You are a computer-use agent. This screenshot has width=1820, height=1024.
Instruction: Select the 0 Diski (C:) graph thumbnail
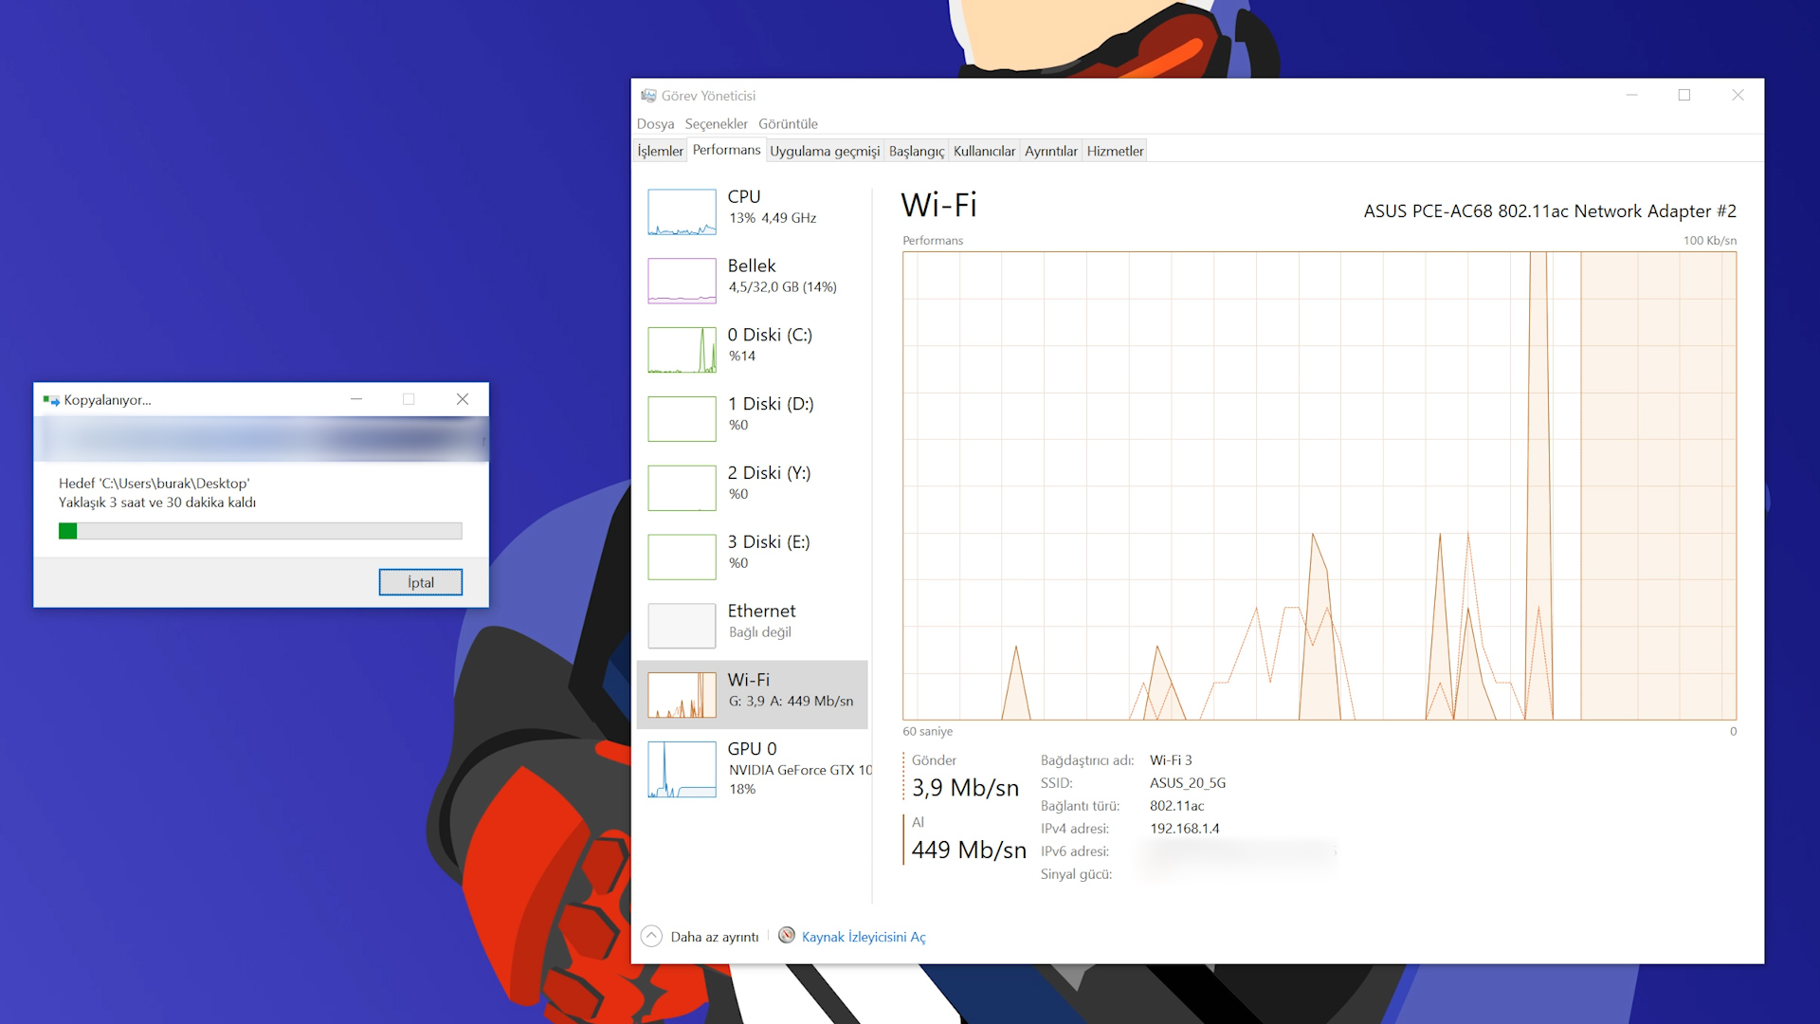point(682,350)
